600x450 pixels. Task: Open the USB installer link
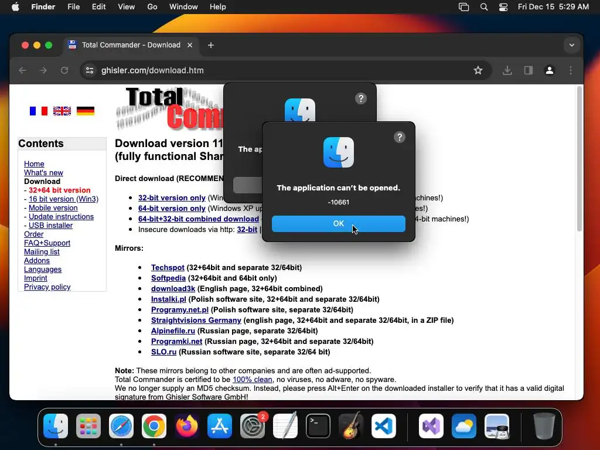tap(50, 226)
